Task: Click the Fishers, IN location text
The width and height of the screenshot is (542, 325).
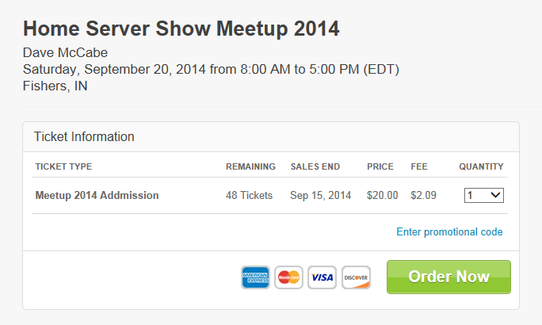Action: [55, 86]
